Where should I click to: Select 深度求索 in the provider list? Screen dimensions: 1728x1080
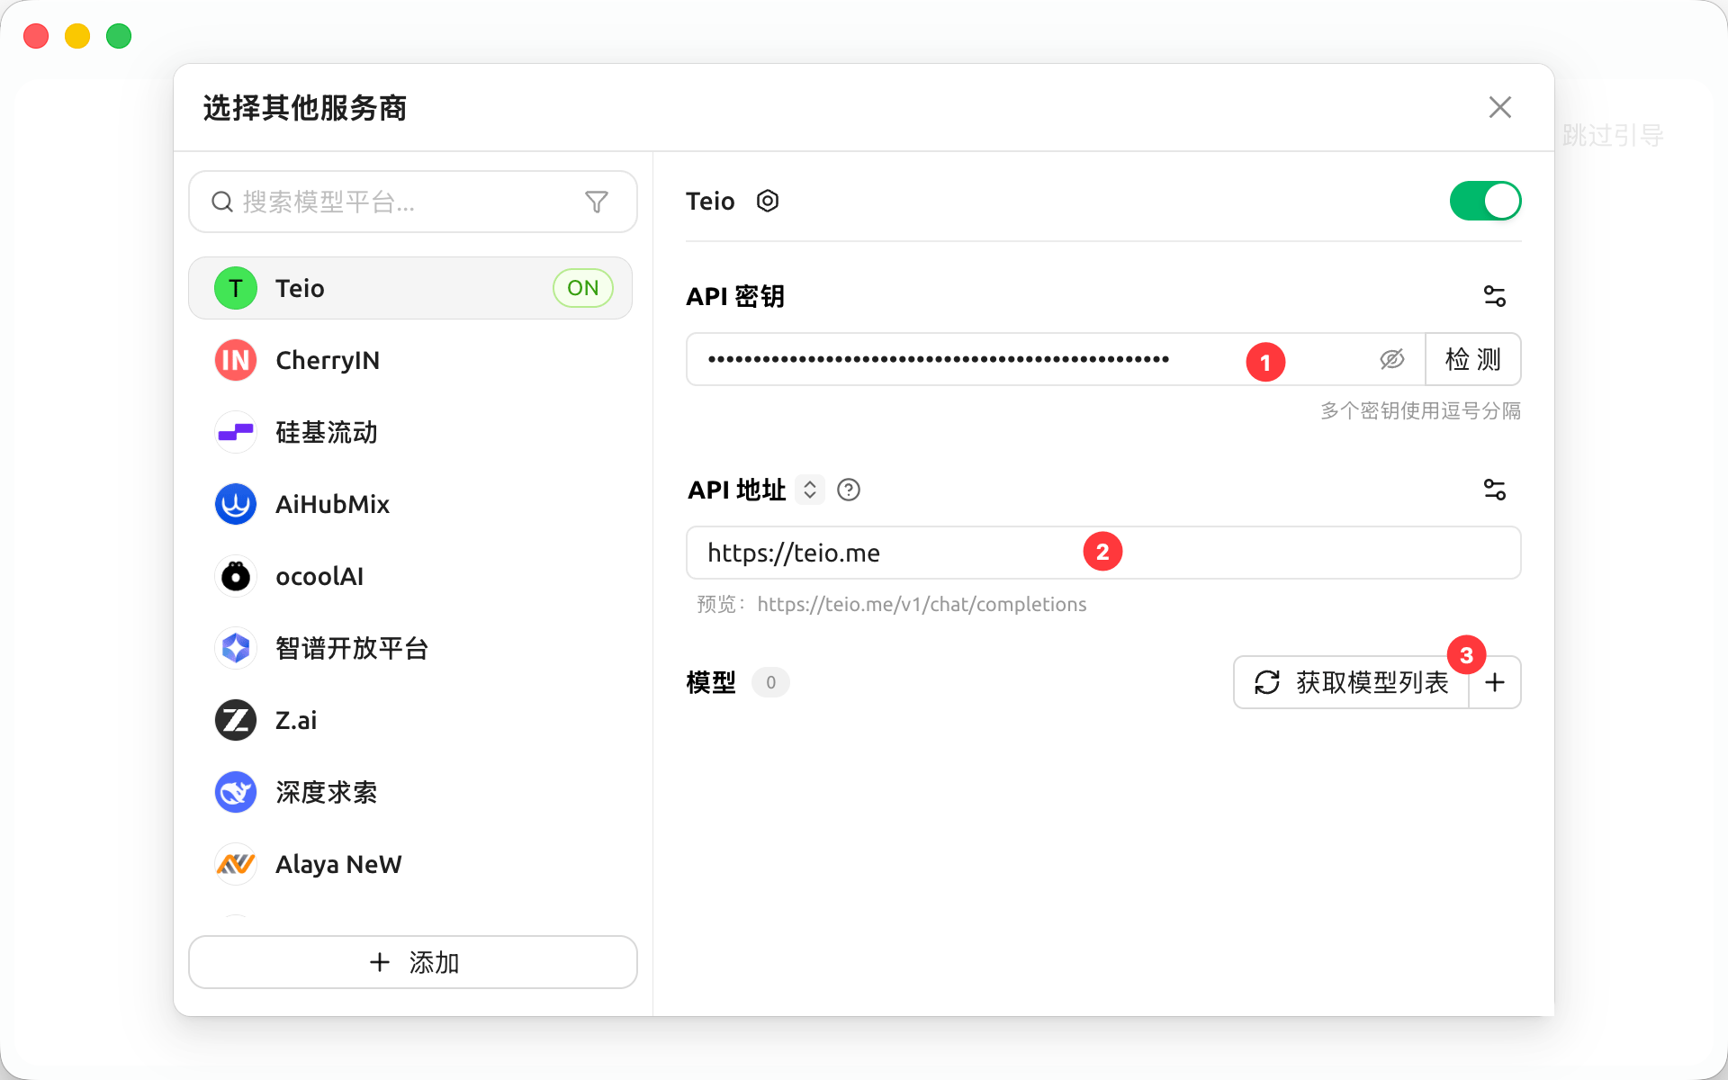(x=410, y=792)
